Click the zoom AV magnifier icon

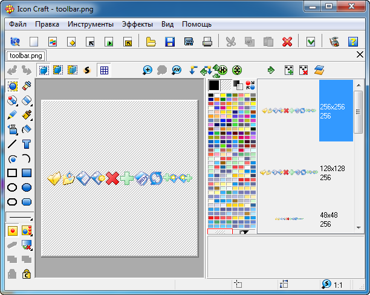pos(177,70)
